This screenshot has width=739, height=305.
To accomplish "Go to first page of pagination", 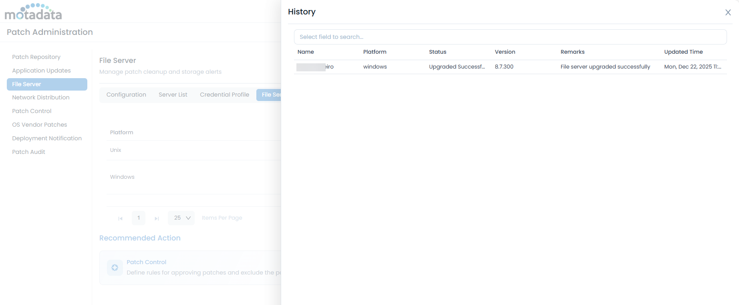I will point(120,218).
